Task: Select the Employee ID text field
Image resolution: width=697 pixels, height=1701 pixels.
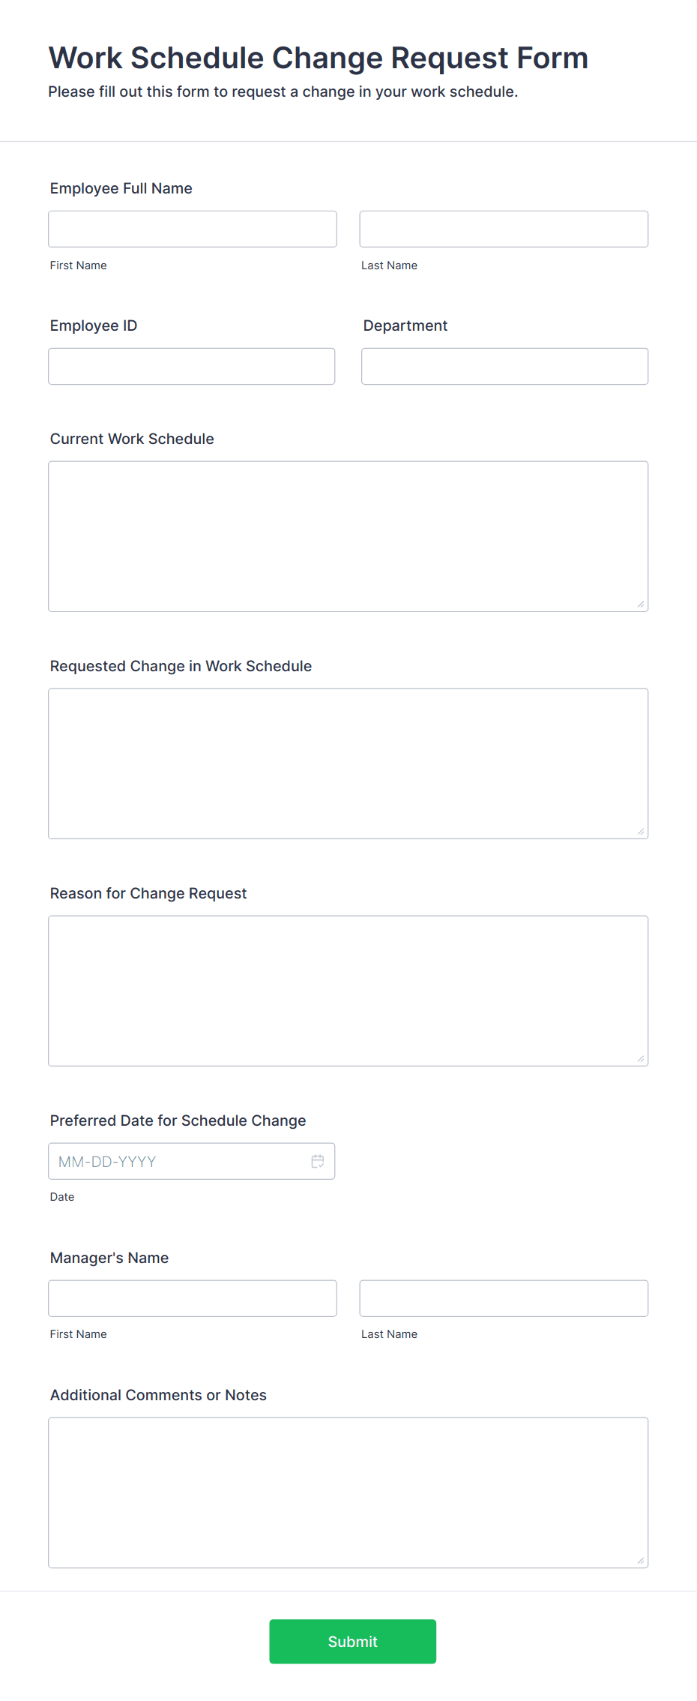Action: coord(191,366)
